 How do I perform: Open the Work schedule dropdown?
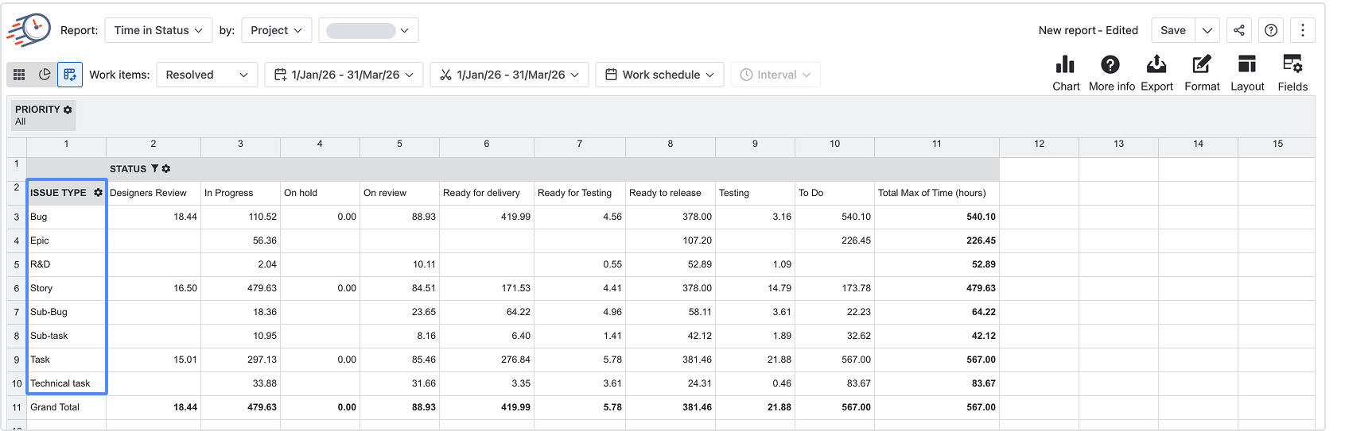[659, 75]
